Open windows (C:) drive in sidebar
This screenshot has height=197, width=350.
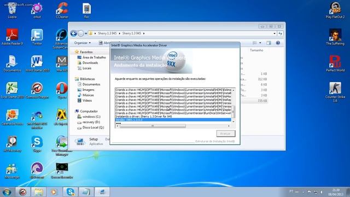pos(91,117)
